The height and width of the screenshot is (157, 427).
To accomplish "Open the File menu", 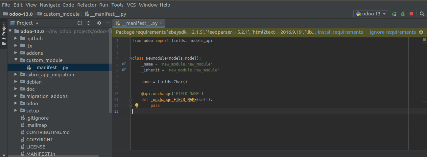I will [6, 5].
